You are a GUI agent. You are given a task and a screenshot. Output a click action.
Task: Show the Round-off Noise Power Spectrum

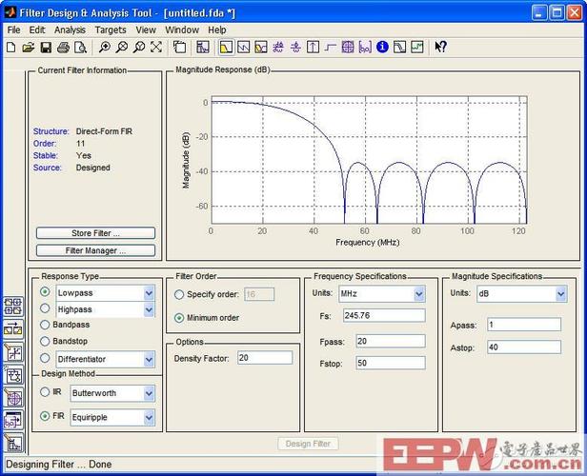point(417,47)
